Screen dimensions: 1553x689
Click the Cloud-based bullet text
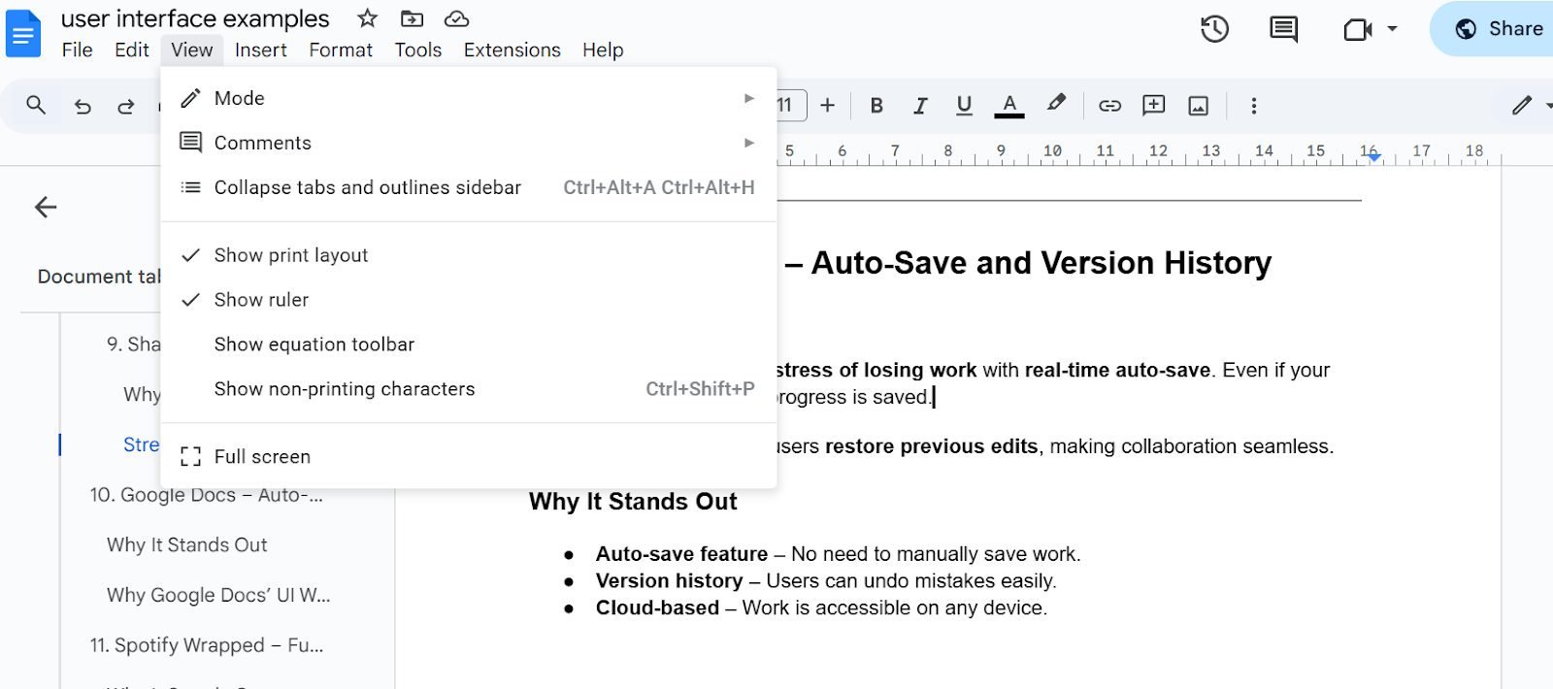pos(821,608)
